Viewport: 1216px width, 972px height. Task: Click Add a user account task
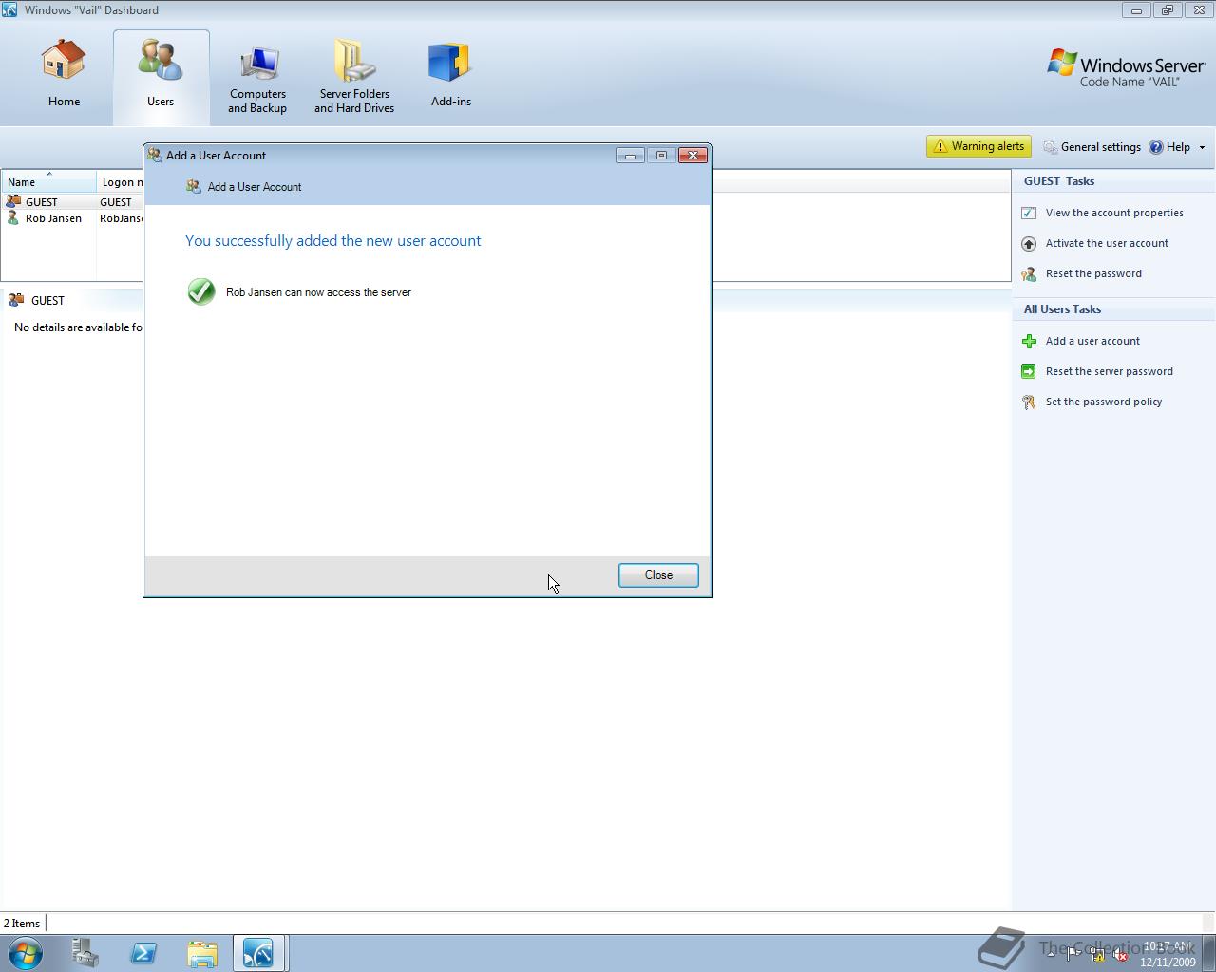[x=1092, y=341]
